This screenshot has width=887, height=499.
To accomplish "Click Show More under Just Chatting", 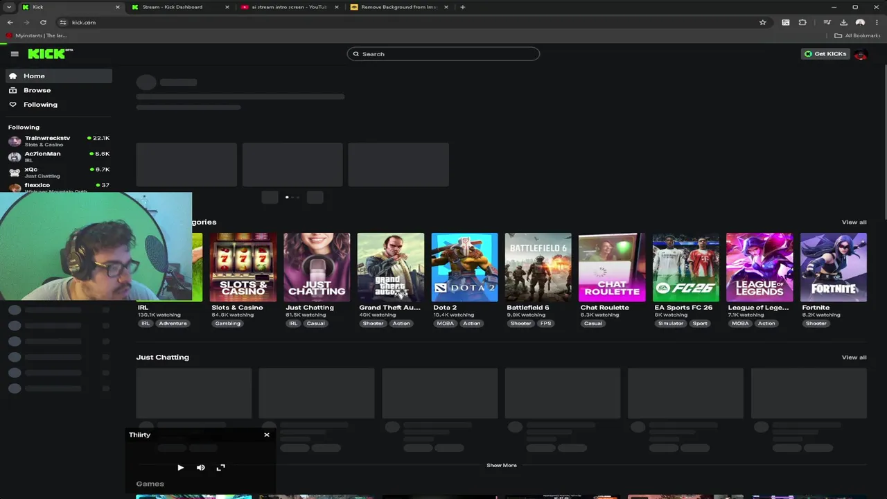I will (x=502, y=466).
